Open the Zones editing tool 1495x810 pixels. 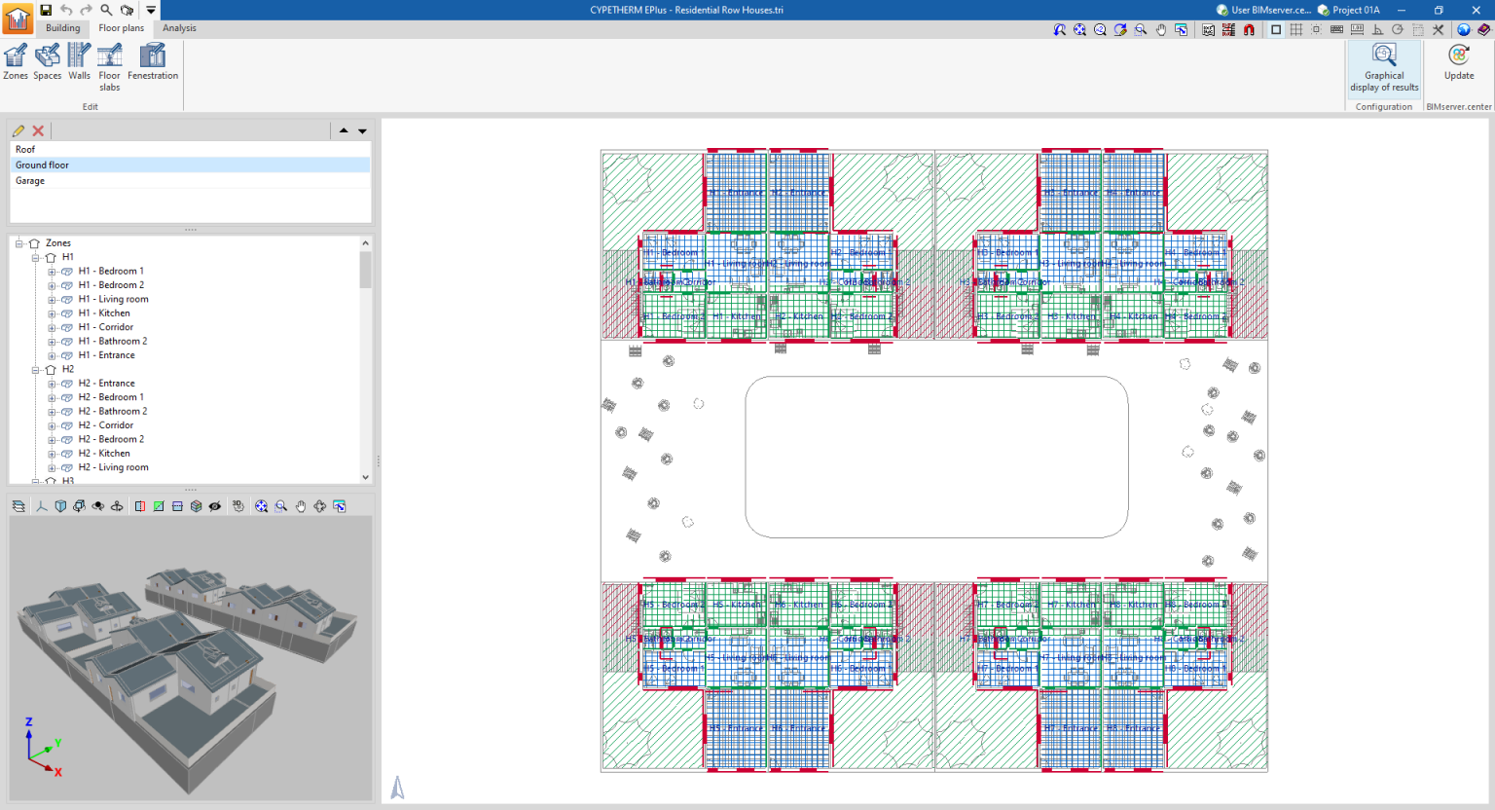point(16,61)
